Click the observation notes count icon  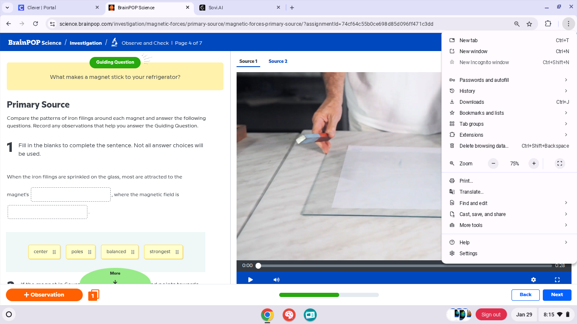pos(93,295)
